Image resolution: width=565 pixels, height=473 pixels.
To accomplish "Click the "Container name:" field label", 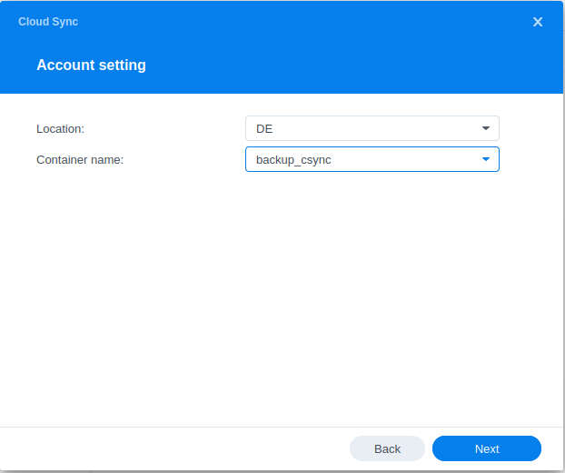I will coord(80,160).
